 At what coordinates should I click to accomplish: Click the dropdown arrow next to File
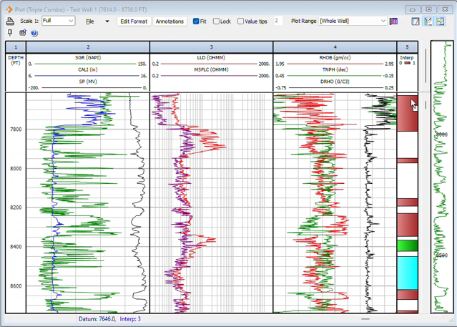tap(107, 21)
